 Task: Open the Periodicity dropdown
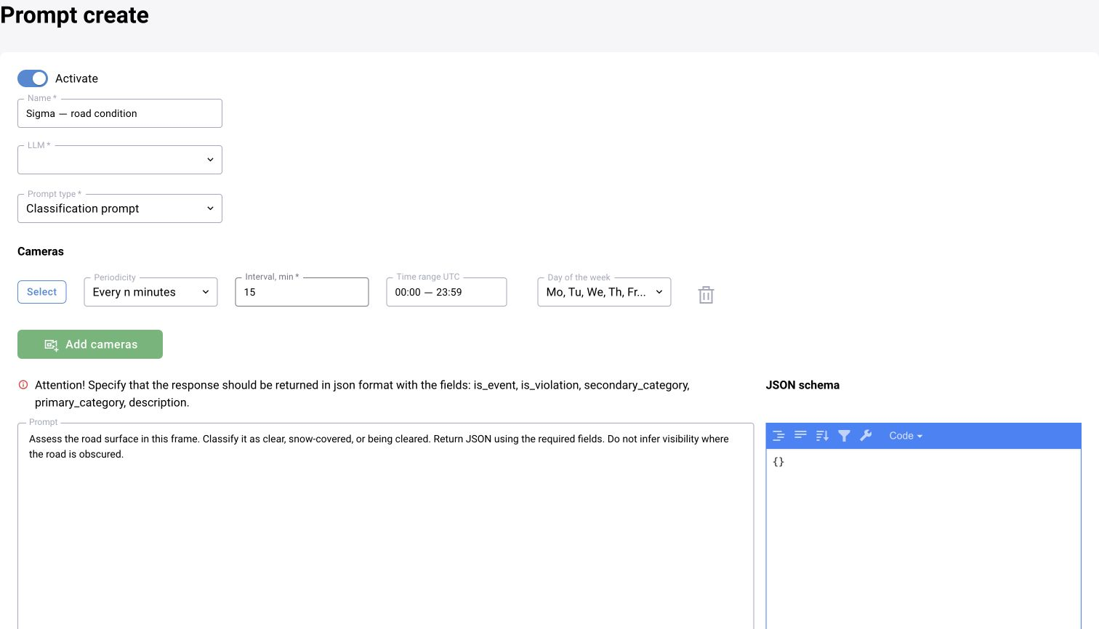pyautogui.click(x=150, y=292)
